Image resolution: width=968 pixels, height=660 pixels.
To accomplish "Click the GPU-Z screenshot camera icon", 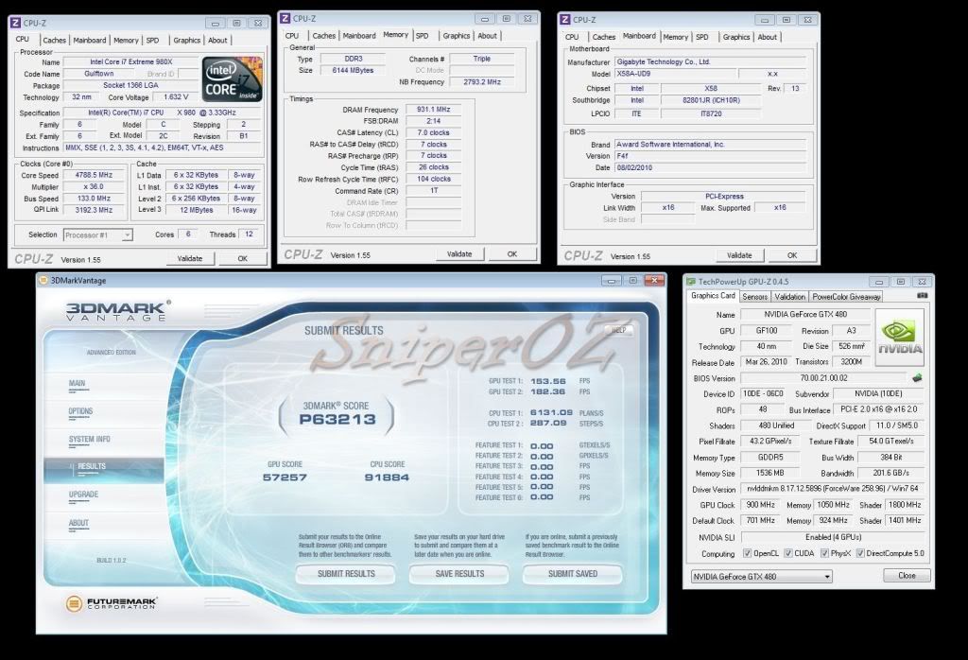I will [922, 296].
